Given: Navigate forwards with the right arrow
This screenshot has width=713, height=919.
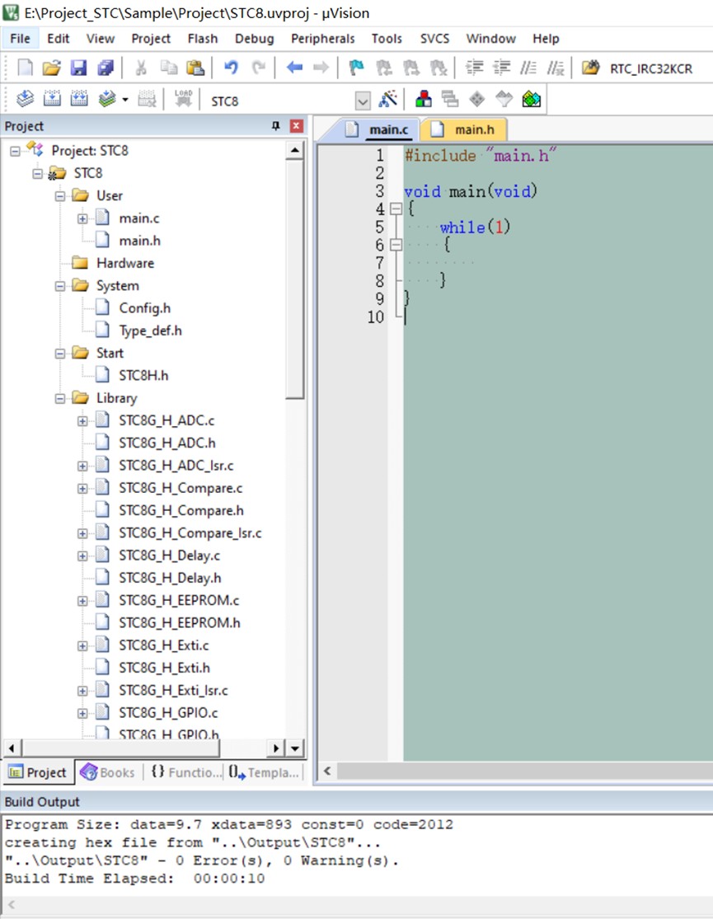Looking at the screenshot, I should [321, 68].
